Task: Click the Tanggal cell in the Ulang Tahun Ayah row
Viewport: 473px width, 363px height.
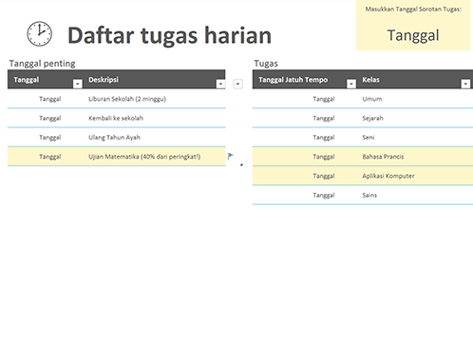Action: (50, 138)
